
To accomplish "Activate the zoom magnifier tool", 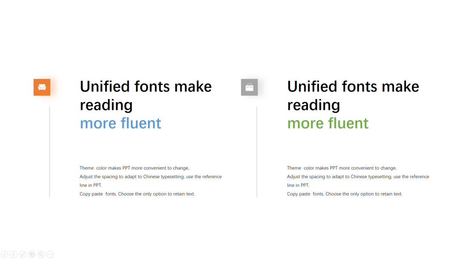I will (x=41, y=254).
